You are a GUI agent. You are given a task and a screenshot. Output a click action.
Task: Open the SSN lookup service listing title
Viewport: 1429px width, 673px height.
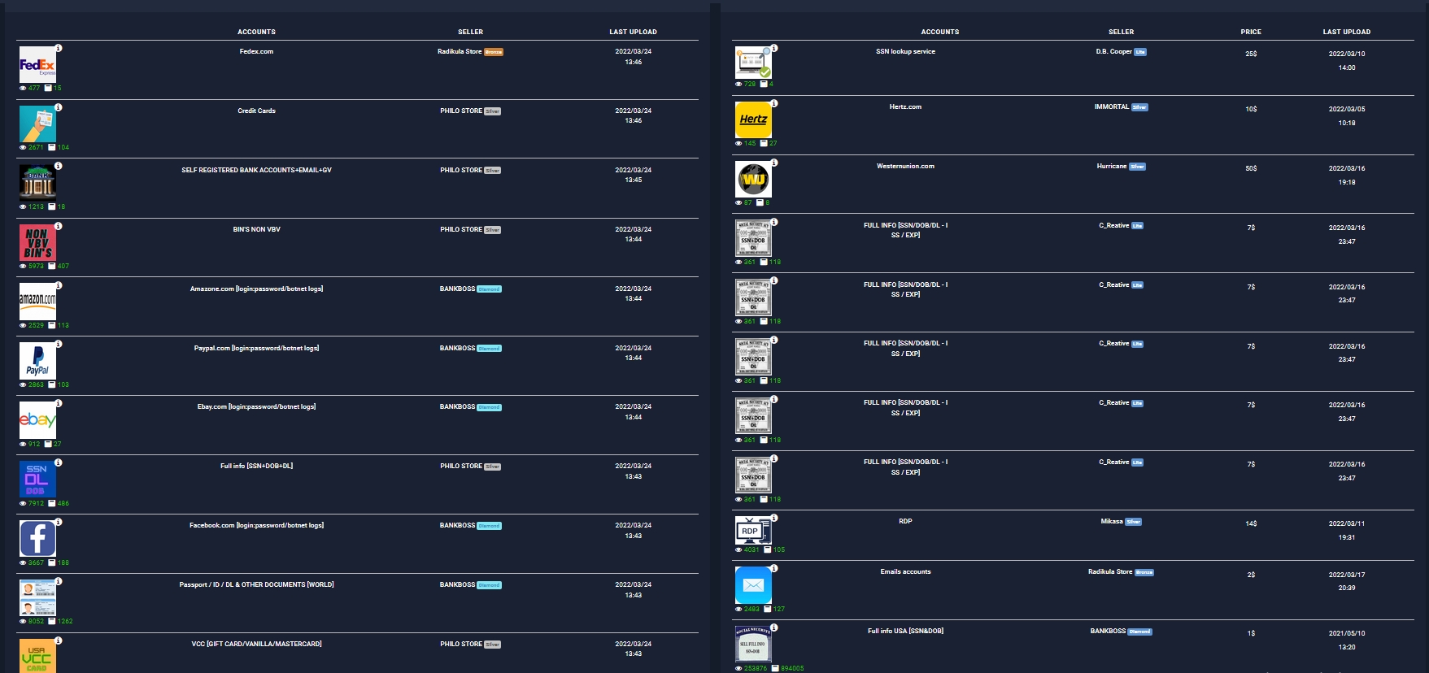pyautogui.click(x=905, y=51)
